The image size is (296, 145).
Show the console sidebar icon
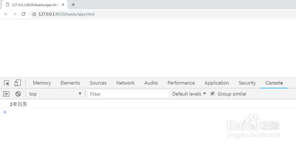pyautogui.click(x=6, y=94)
